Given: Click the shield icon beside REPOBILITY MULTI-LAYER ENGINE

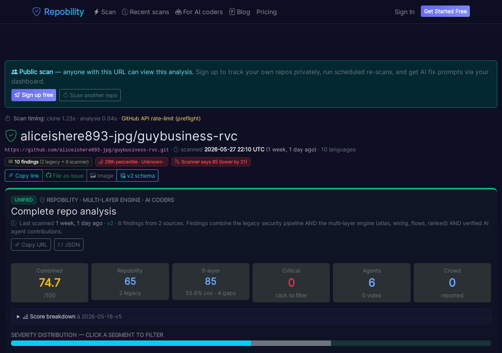Looking at the screenshot, I should tap(42, 200).
